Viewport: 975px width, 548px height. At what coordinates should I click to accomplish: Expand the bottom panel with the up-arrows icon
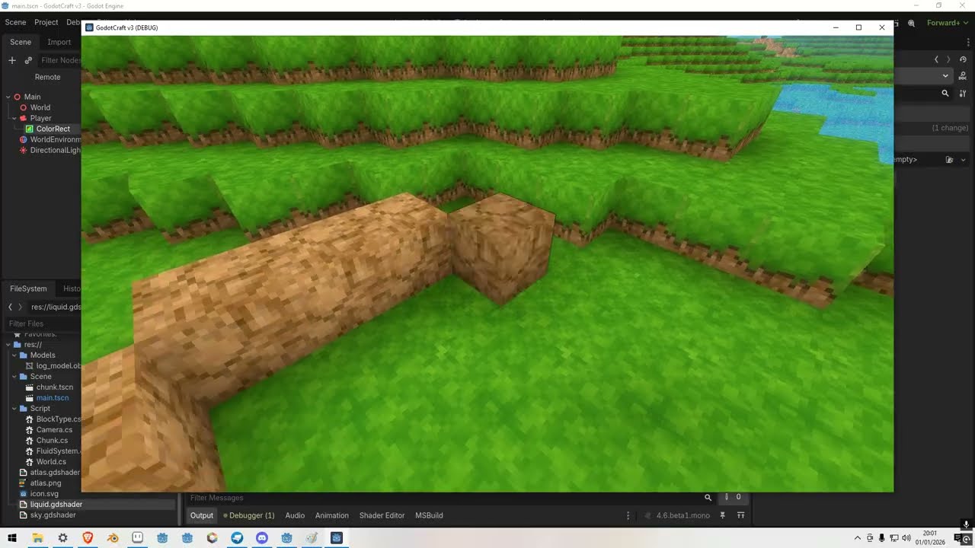(x=740, y=515)
